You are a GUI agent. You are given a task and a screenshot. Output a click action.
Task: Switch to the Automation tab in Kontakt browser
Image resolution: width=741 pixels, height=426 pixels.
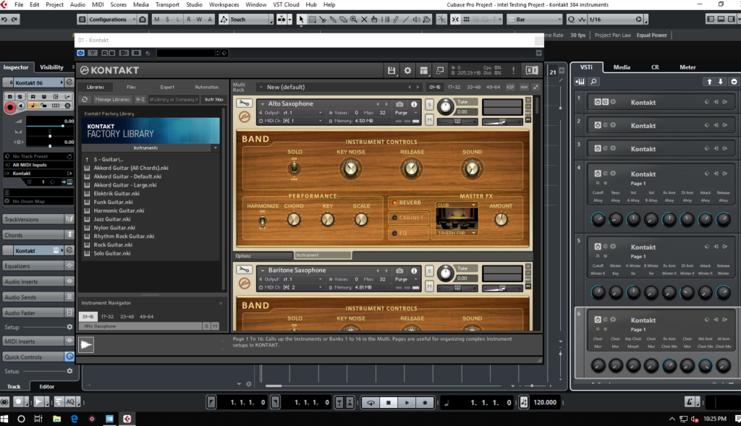[206, 88]
